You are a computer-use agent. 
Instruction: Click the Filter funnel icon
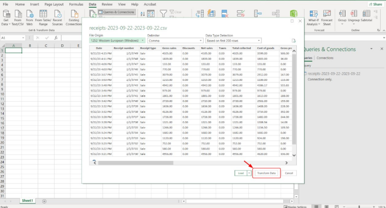[x=163, y=13]
